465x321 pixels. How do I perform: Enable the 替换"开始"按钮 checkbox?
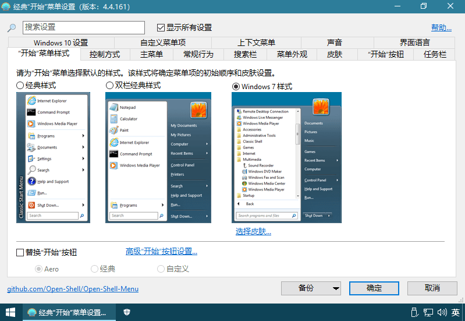click(20, 252)
